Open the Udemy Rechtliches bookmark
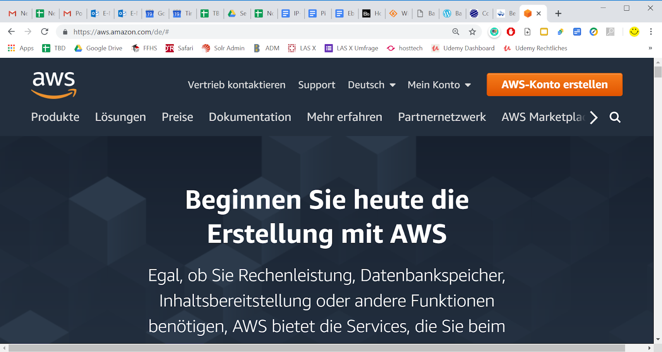The width and height of the screenshot is (662, 352). 535,48
